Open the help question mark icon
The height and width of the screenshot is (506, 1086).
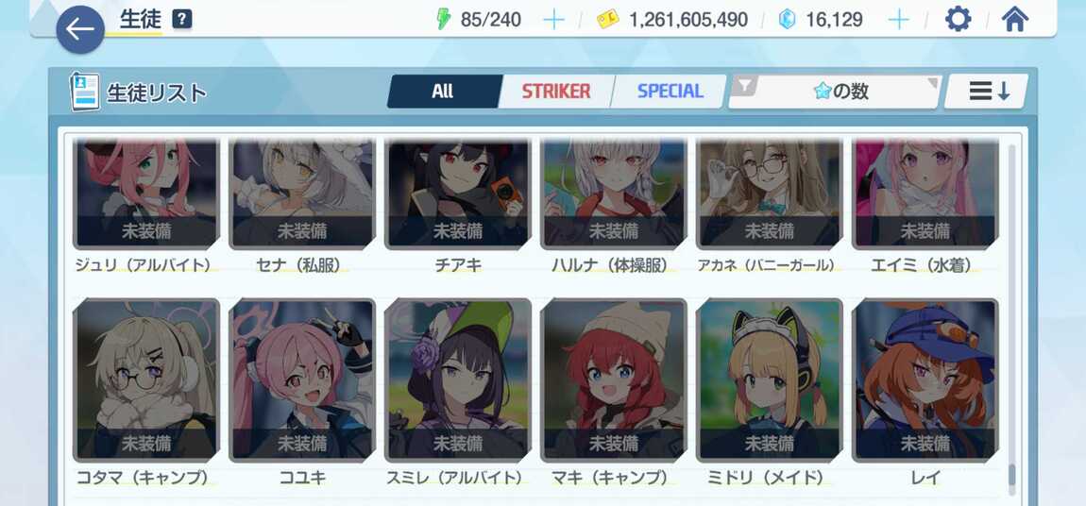[x=181, y=20]
